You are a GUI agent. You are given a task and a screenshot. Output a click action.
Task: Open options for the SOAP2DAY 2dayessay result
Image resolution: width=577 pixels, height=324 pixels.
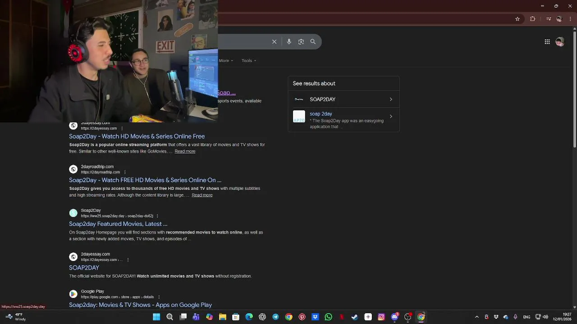tap(128, 260)
